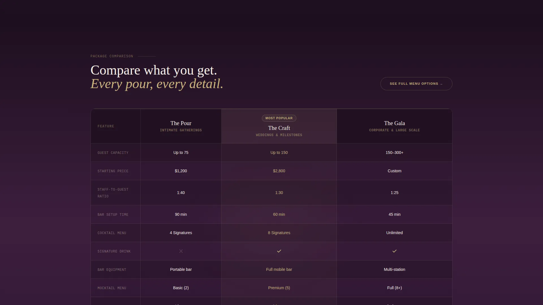Click the 90 min setup value
Viewport: 543px width, 305px height.
pos(181,214)
